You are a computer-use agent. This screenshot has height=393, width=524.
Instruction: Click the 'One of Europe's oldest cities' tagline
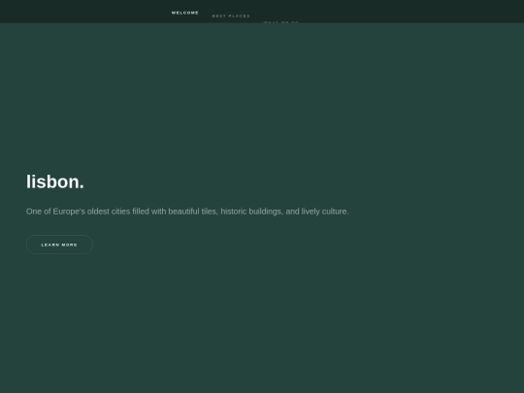tap(187, 212)
